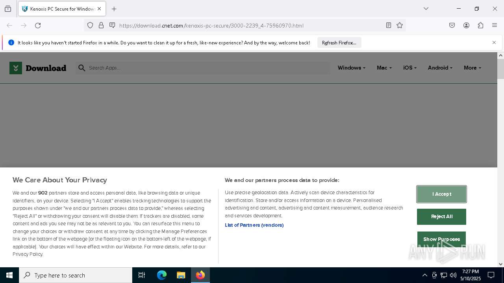504x283 pixels.
Task: Open Firefox account icon
Action: (466, 26)
